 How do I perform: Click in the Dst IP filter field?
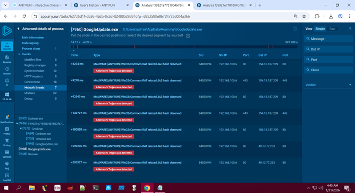[x=328, y=49]
